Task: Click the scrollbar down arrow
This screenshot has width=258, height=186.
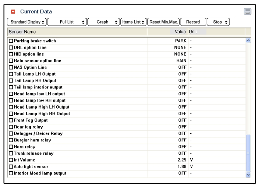Action: point(248,175)
